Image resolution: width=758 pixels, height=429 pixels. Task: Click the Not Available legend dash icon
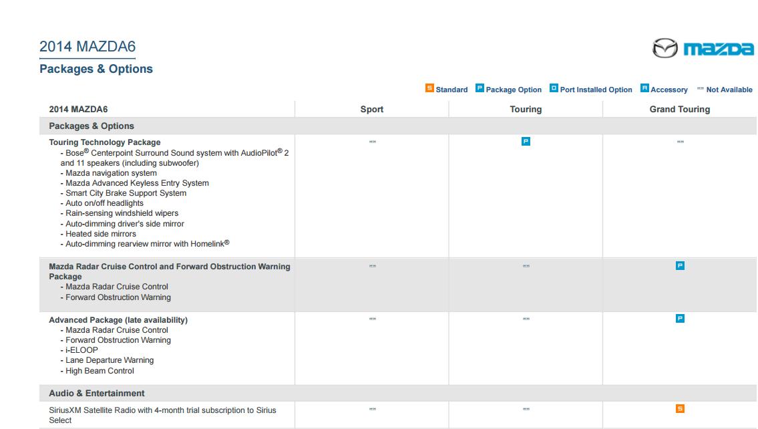pos(701,89)
